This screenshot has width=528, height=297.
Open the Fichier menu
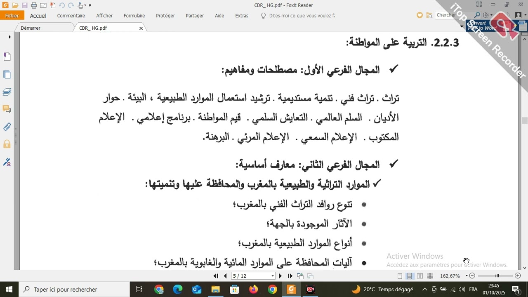point(12,16)
